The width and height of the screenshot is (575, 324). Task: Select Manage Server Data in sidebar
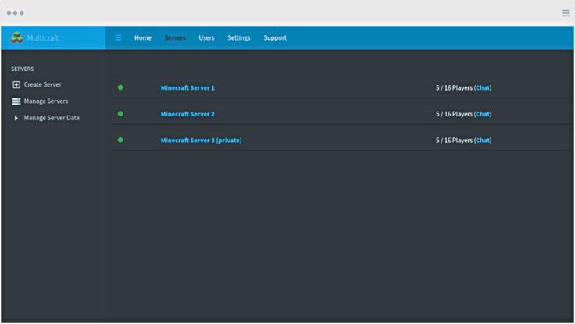52,118
